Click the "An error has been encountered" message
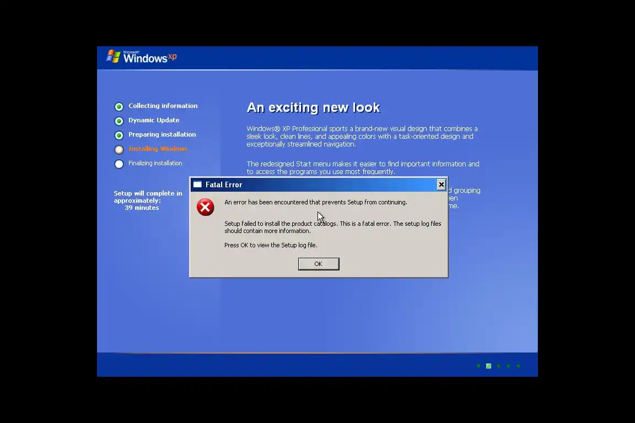 pyautogui.click(x=315, y=202)
